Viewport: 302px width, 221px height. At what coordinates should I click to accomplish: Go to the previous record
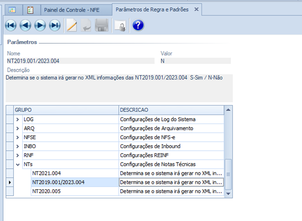[x=26, y=25]
